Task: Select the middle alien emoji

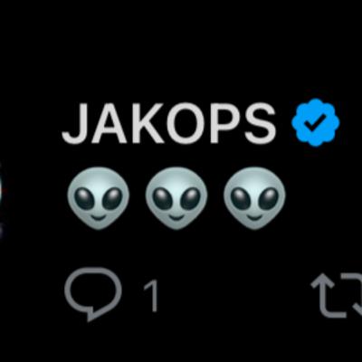Action: pos(176,198)
